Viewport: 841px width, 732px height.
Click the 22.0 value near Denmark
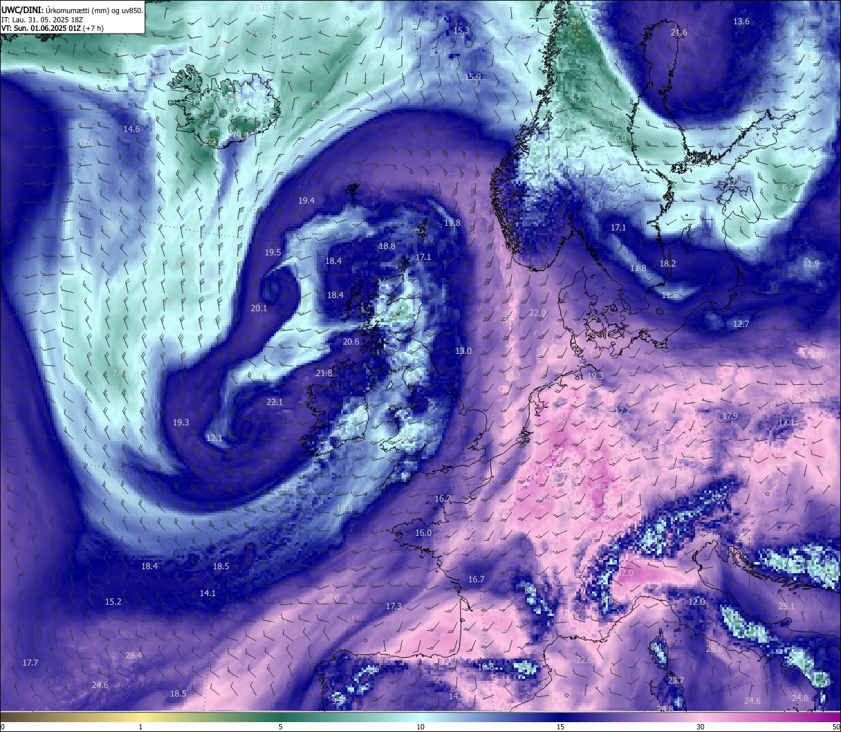tap(537, 313)
